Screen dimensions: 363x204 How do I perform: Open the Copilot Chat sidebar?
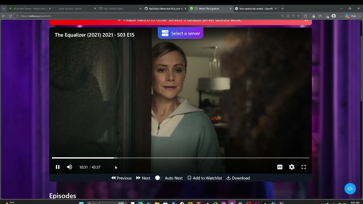pos(351,16)
